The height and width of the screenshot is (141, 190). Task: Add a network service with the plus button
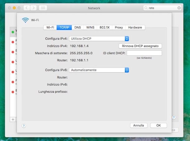13,120
